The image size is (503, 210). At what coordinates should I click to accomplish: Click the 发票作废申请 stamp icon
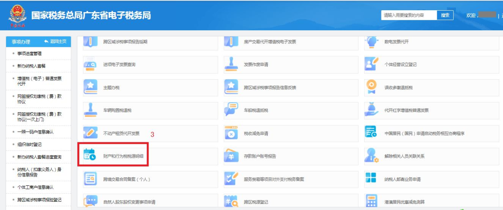coord(231,64)
